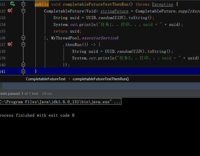The width and height of the screenshot is (200, 156).
Task: Select CompletableFutureTest breadcrumb
Action: 46,79
